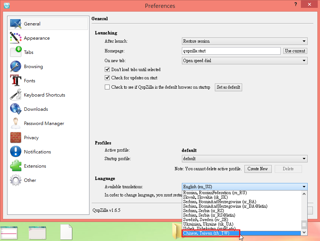320x241 pixels.
Task: Toggle Don't load tabs until selected
Action: 107,70
